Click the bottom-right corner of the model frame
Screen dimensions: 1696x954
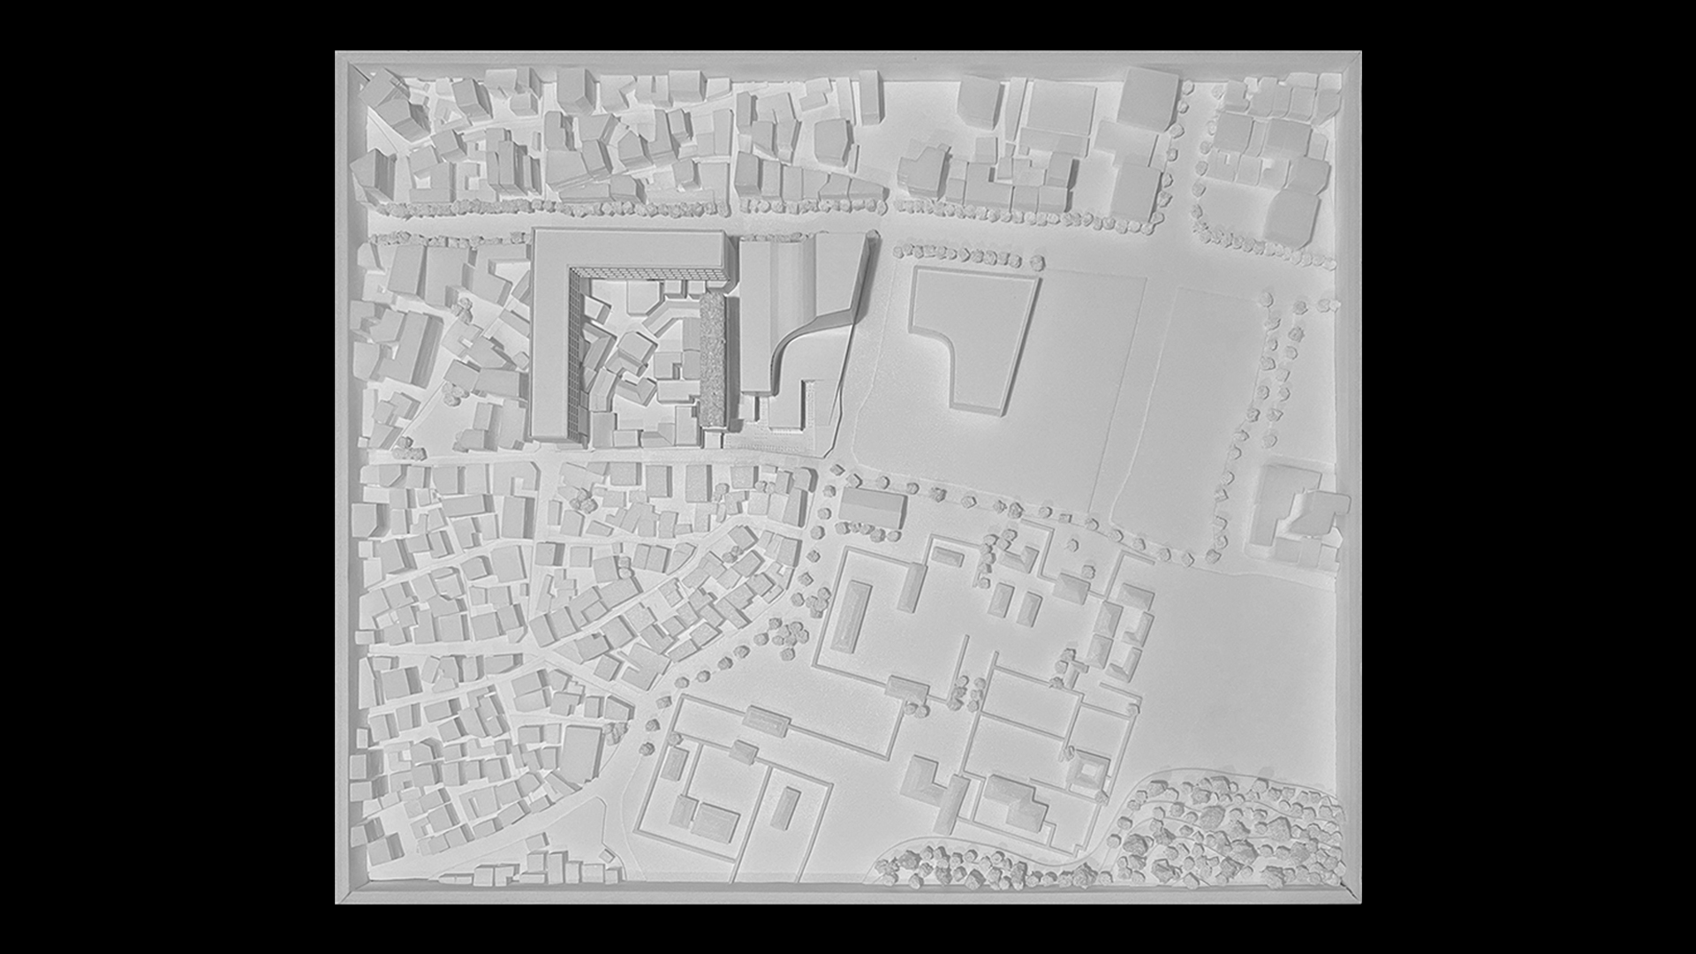pyautogui.click(x=1353, y=896)
